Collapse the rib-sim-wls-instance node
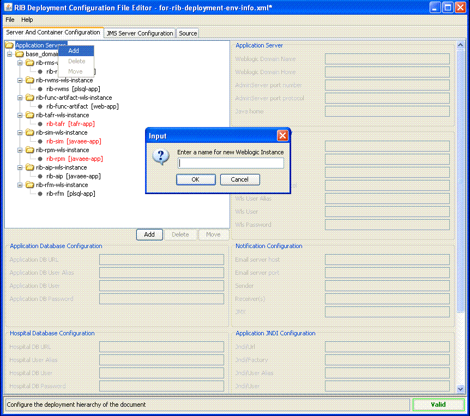Viewport: 470px width, 416px height. (x=20, y=132)
